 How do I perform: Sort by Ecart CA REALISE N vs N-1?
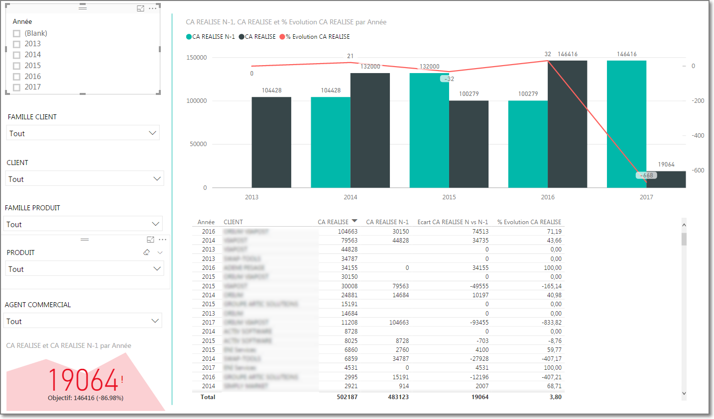point(453,222)
